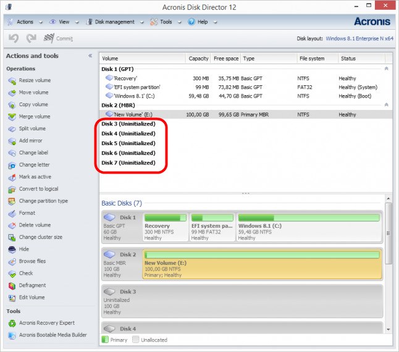The image size is (399, 352).
Task: Click the Defragment text link
Action: pos(32,285)
